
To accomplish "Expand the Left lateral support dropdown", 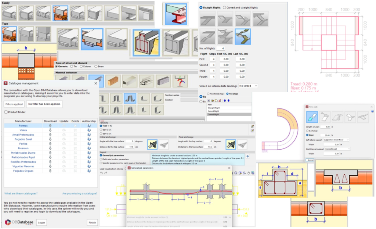I will coord(336,140).
